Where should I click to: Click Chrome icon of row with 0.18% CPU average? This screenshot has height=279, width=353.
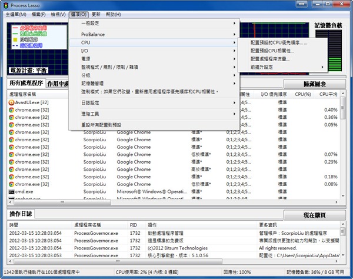11,177
